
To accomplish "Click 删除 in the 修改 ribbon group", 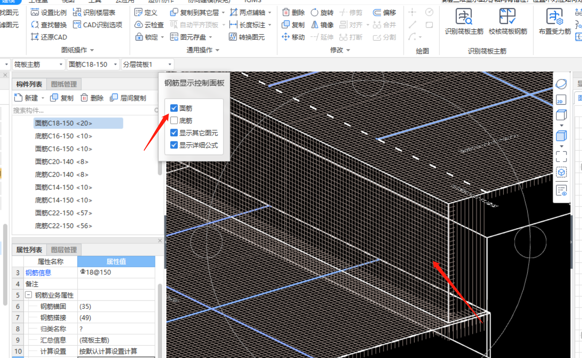I will pos(293,13).
